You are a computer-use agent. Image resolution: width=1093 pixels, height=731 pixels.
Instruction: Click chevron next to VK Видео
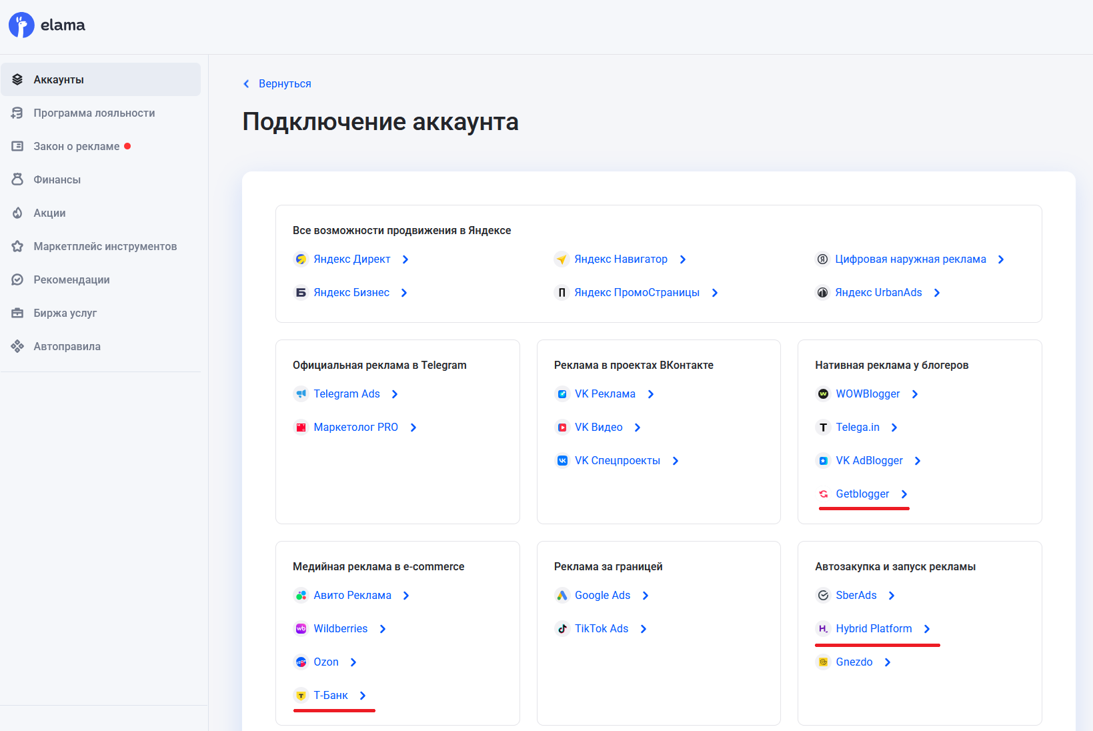[x=638, y=428]
